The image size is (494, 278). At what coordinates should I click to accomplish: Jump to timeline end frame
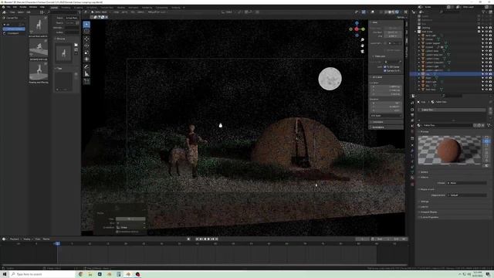[216, 239]
